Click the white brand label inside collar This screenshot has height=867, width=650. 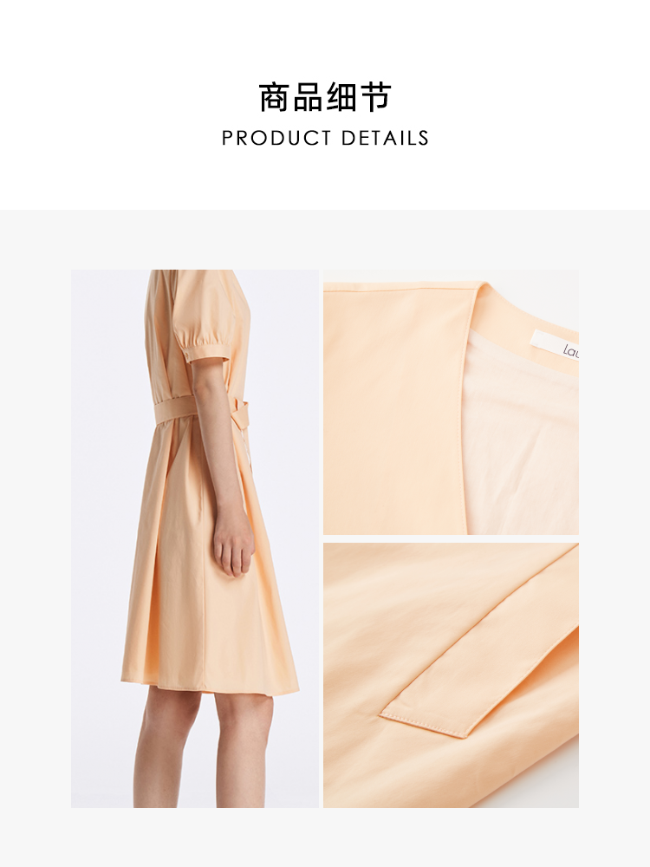[x=556, y=346]
